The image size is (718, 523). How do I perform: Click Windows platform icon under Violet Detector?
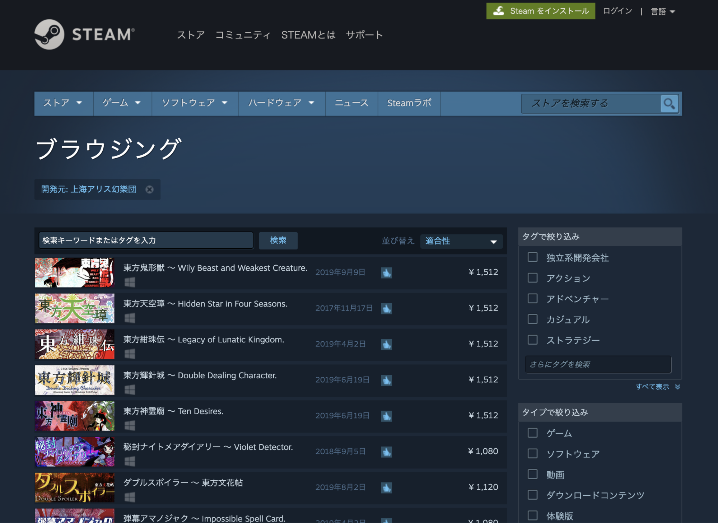pyautogui.click(x=130, y=462)
